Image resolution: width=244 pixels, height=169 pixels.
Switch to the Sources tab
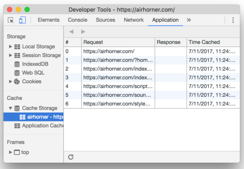(x=105, y=20)
